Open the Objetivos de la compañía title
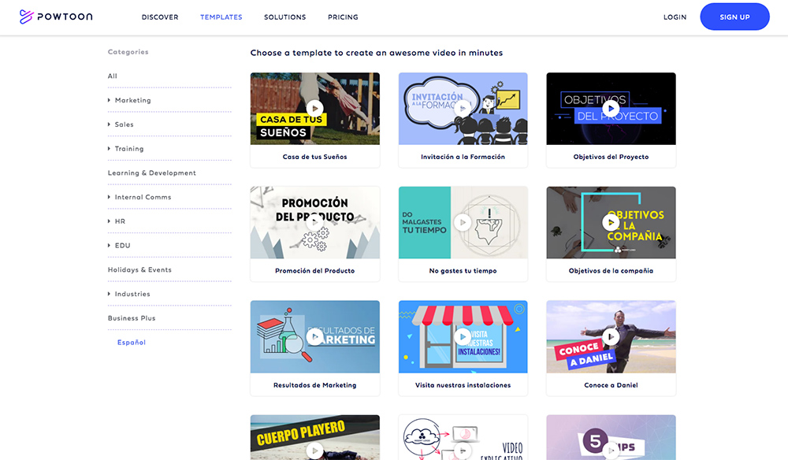 [x=611, y=271]
